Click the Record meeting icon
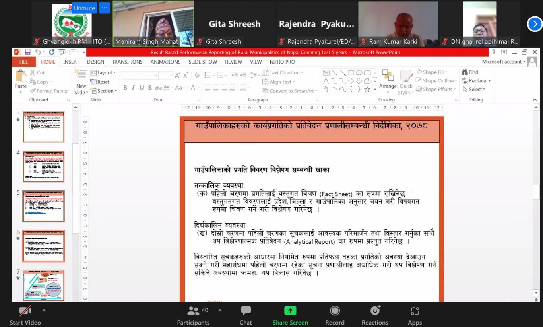Screen dimensions: 543x327 point(335,311)
